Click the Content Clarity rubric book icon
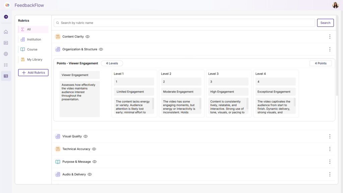343x193 pixels. click(x=57, y=37)
